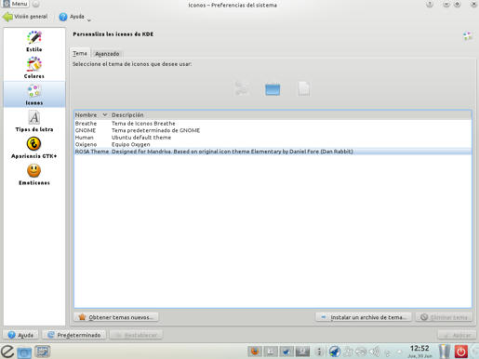Viewport: 479px width, 359px height.
Task: Click the round button beside Menu
Action: [x=36, y=4]
